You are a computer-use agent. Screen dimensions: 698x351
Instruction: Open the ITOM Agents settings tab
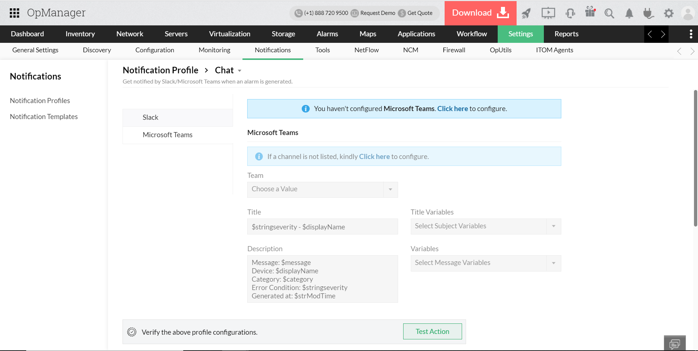pyautogui.click(x=554, y=50)
